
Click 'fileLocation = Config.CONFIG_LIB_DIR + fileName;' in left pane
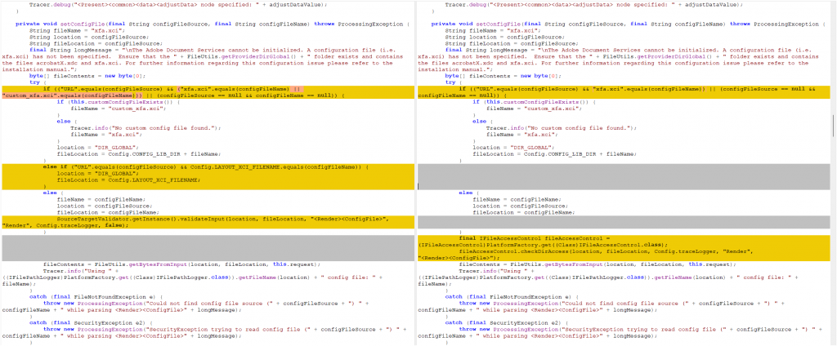coord(138,153)
